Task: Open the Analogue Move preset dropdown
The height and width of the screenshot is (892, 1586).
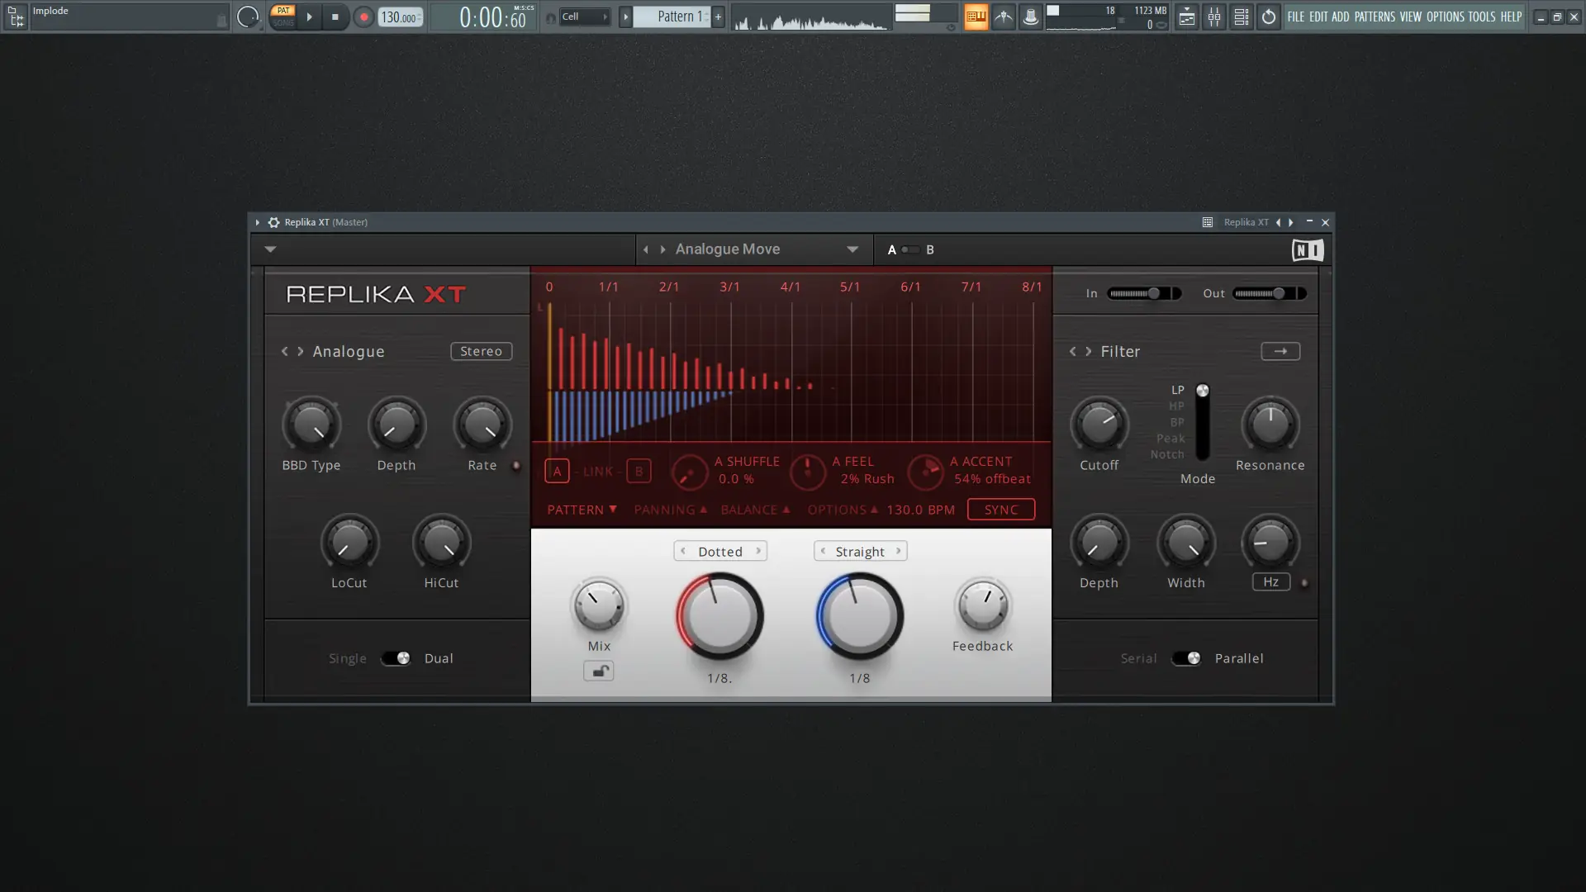Action: point(852,249)
